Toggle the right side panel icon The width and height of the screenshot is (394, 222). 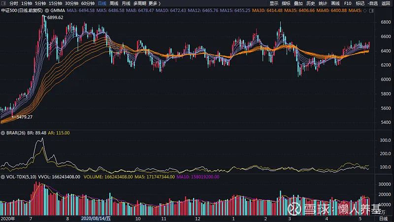tap(371, 10)
